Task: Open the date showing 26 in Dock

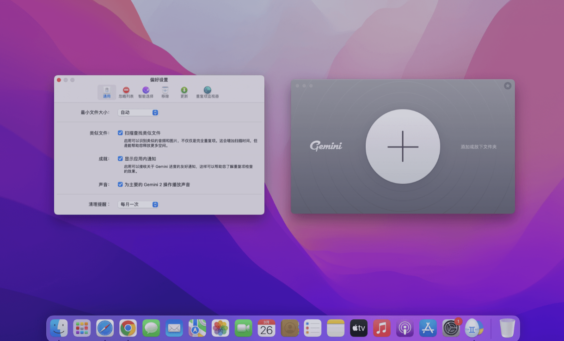Action: pyautogui.click(x=267, y=328)
